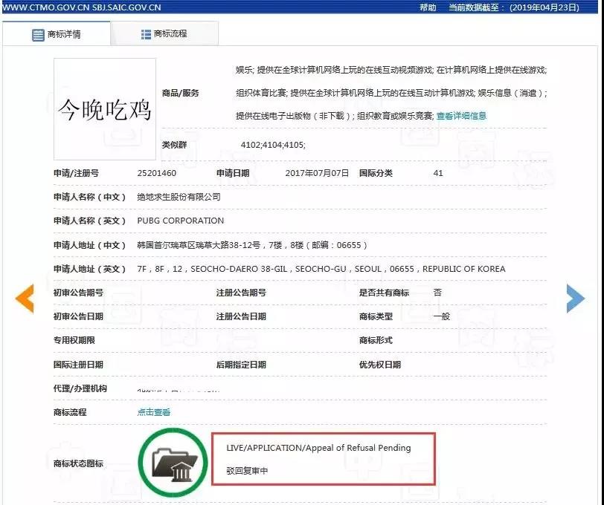Click the green trademark status folder icon
The width and height of the screenshot is (604, 505).
click(173, 463)
